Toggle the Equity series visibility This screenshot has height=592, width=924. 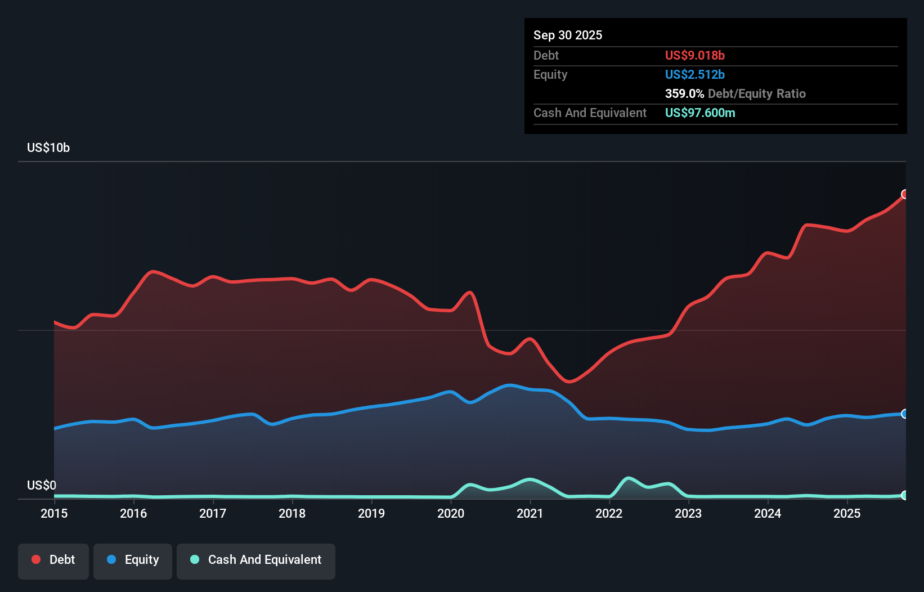(132, 560)
